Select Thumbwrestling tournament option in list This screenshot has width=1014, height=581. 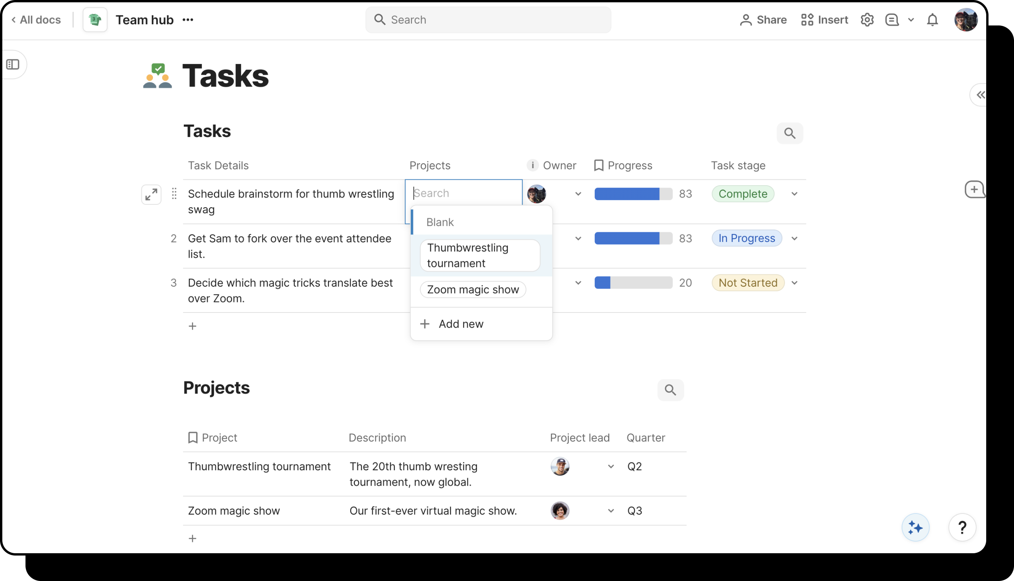[x=479, y=255]
